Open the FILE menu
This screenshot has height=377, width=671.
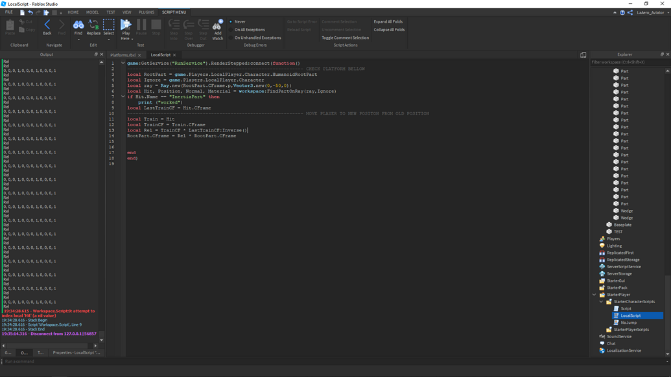click(9, 12)
